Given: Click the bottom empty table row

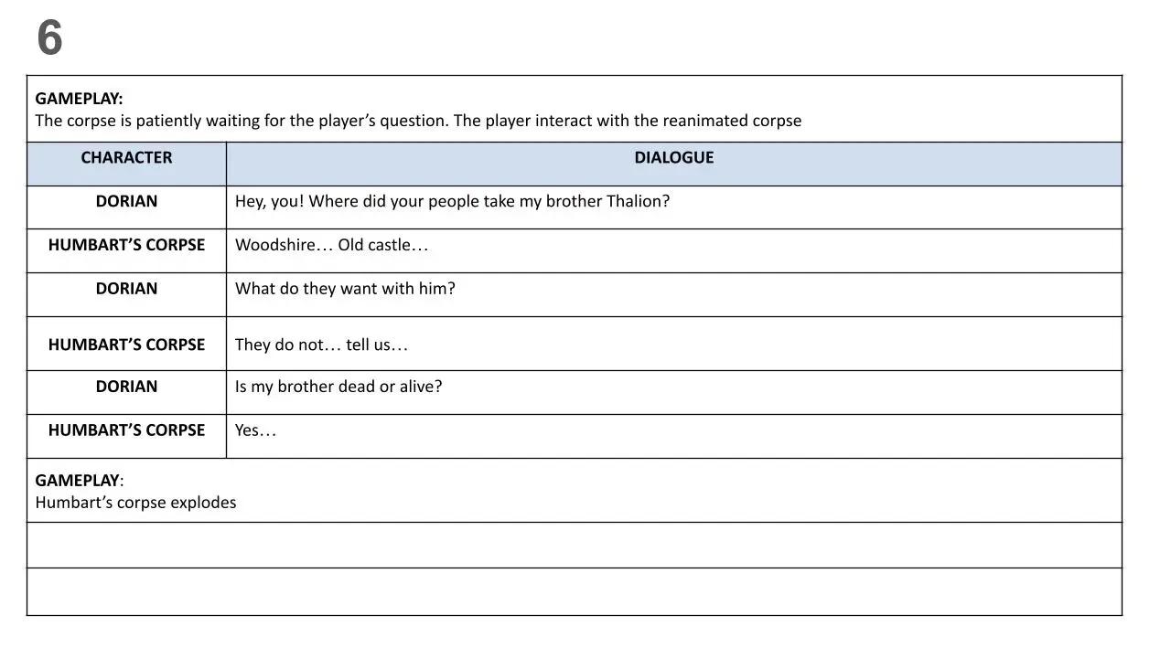Looking at the screenshot, I should (574, 591).
